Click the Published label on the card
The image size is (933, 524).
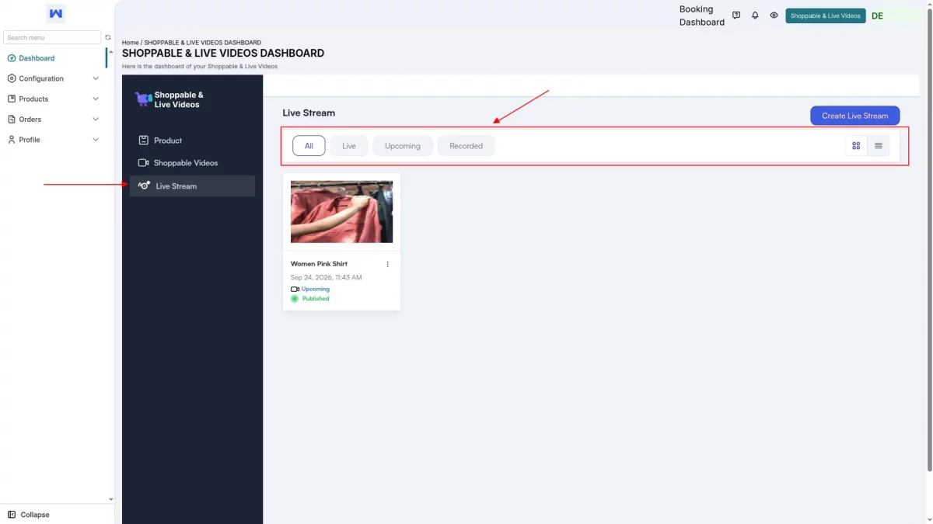pos(316,298)
